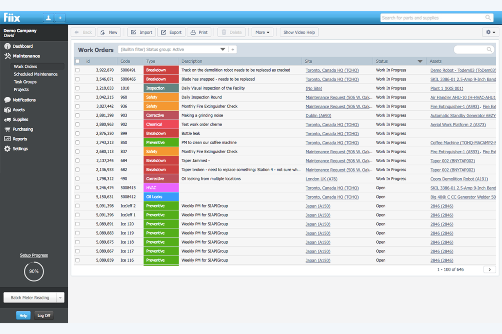Check the Ice 116 row checkbox
Image resolution: width=502 pixels, height=334 pixels.
click(77, 260)
